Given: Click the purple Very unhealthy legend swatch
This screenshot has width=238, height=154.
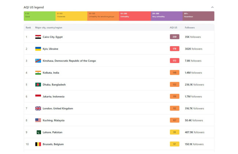Looking at the screenshot, I should (x=167, y=16).
